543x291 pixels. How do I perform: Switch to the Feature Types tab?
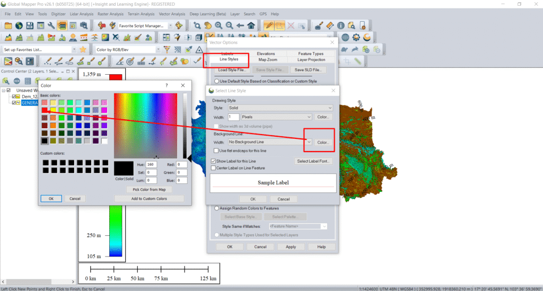point(311,54)
